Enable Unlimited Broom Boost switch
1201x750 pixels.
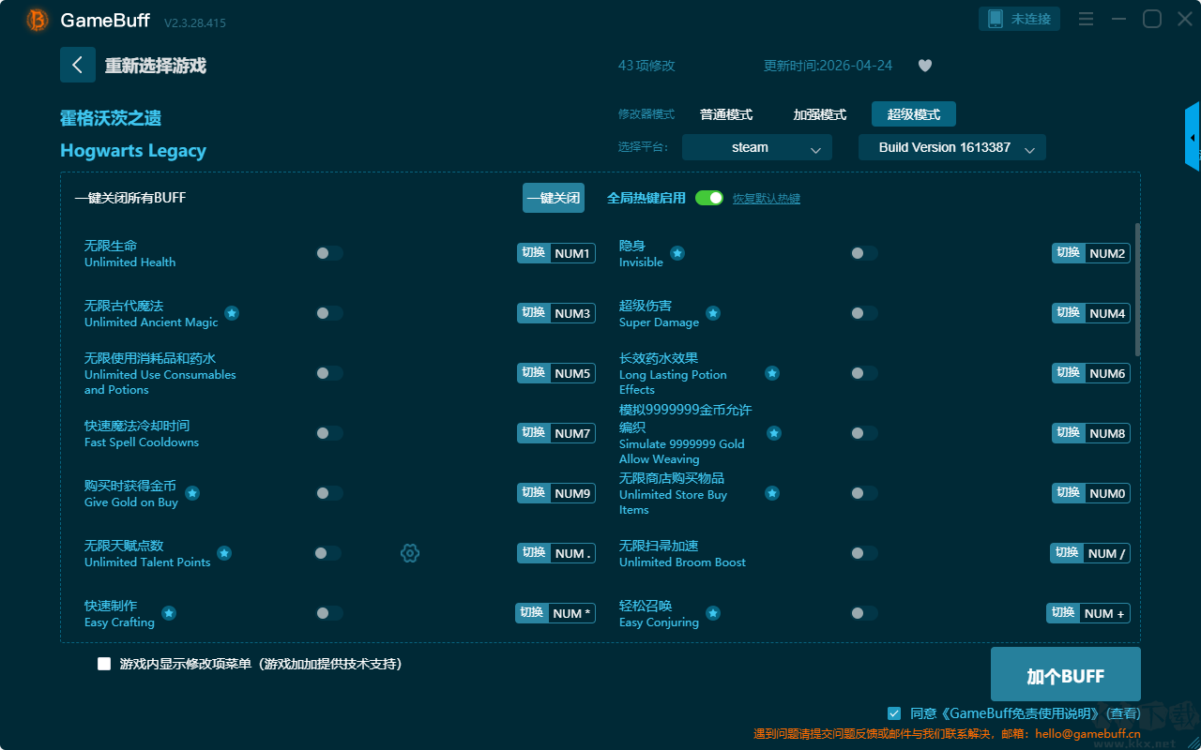click(x=864, y=553)
